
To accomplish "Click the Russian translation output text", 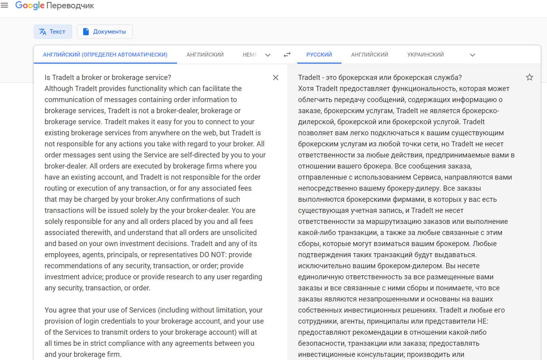I will click(x=406, y=216).
